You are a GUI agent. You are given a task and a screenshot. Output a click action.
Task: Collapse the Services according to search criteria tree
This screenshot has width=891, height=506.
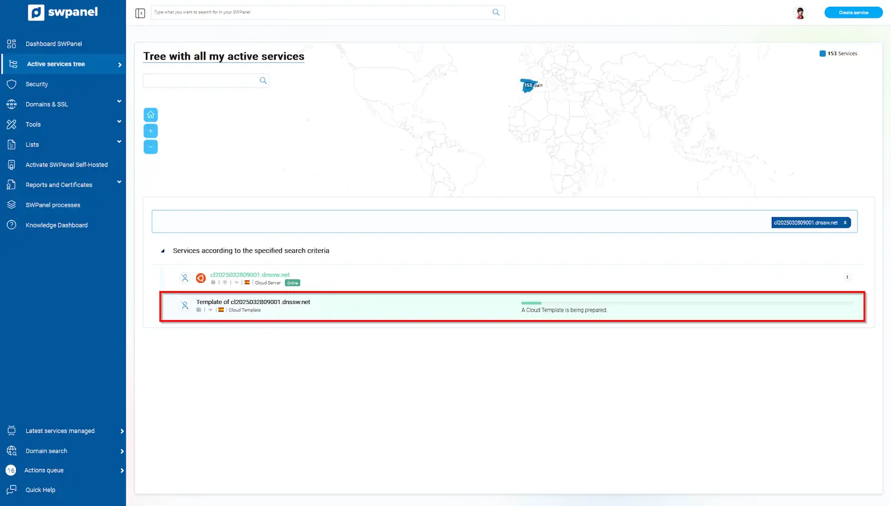[x=163, y=251]
